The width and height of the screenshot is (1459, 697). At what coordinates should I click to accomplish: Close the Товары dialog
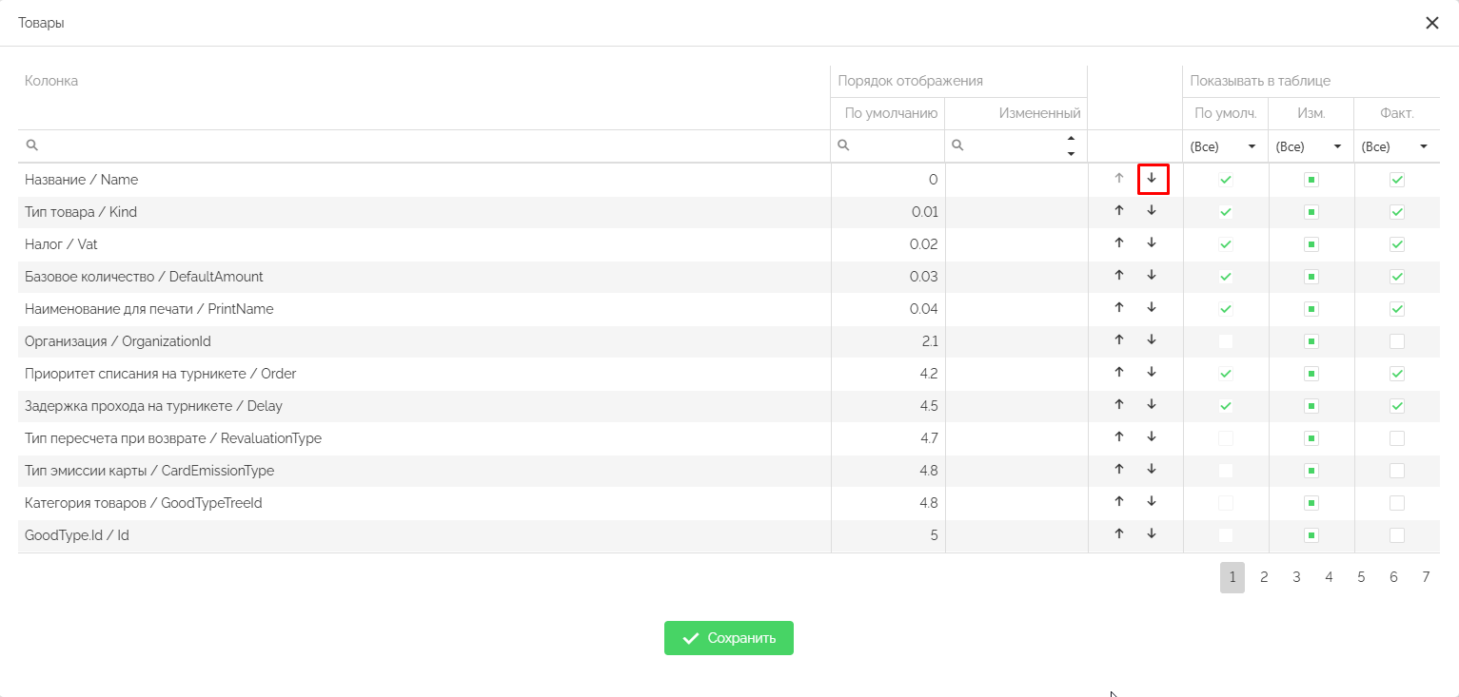(1431, 23)
